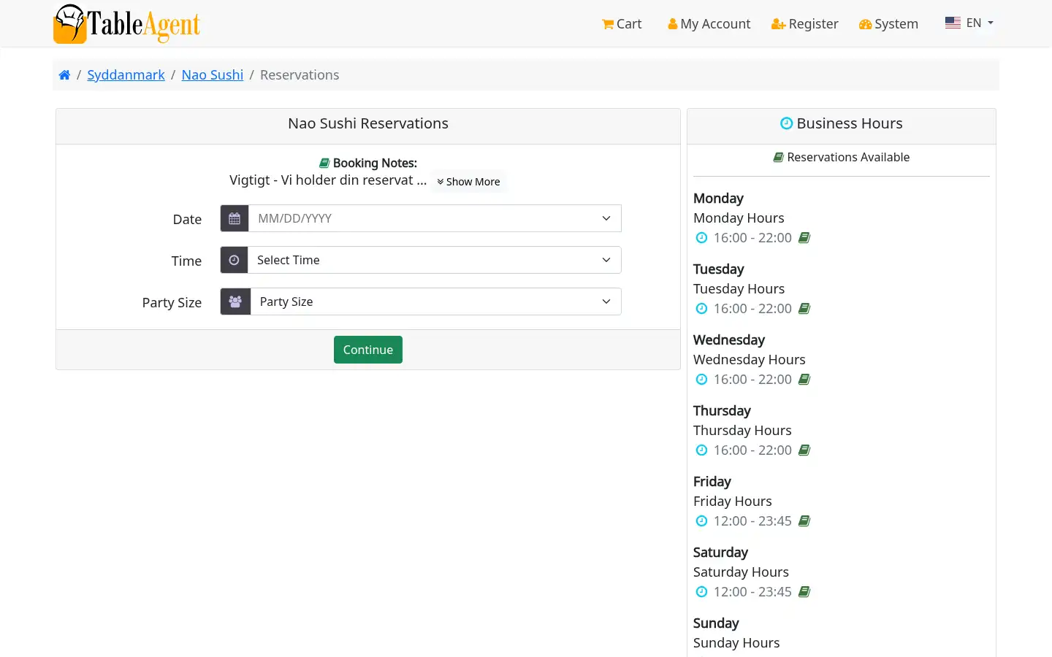This screenshot has width=1052, height=657.
Task: Open the Select Time dropdown
Action: pyautogui.click(x=435, y=260)
